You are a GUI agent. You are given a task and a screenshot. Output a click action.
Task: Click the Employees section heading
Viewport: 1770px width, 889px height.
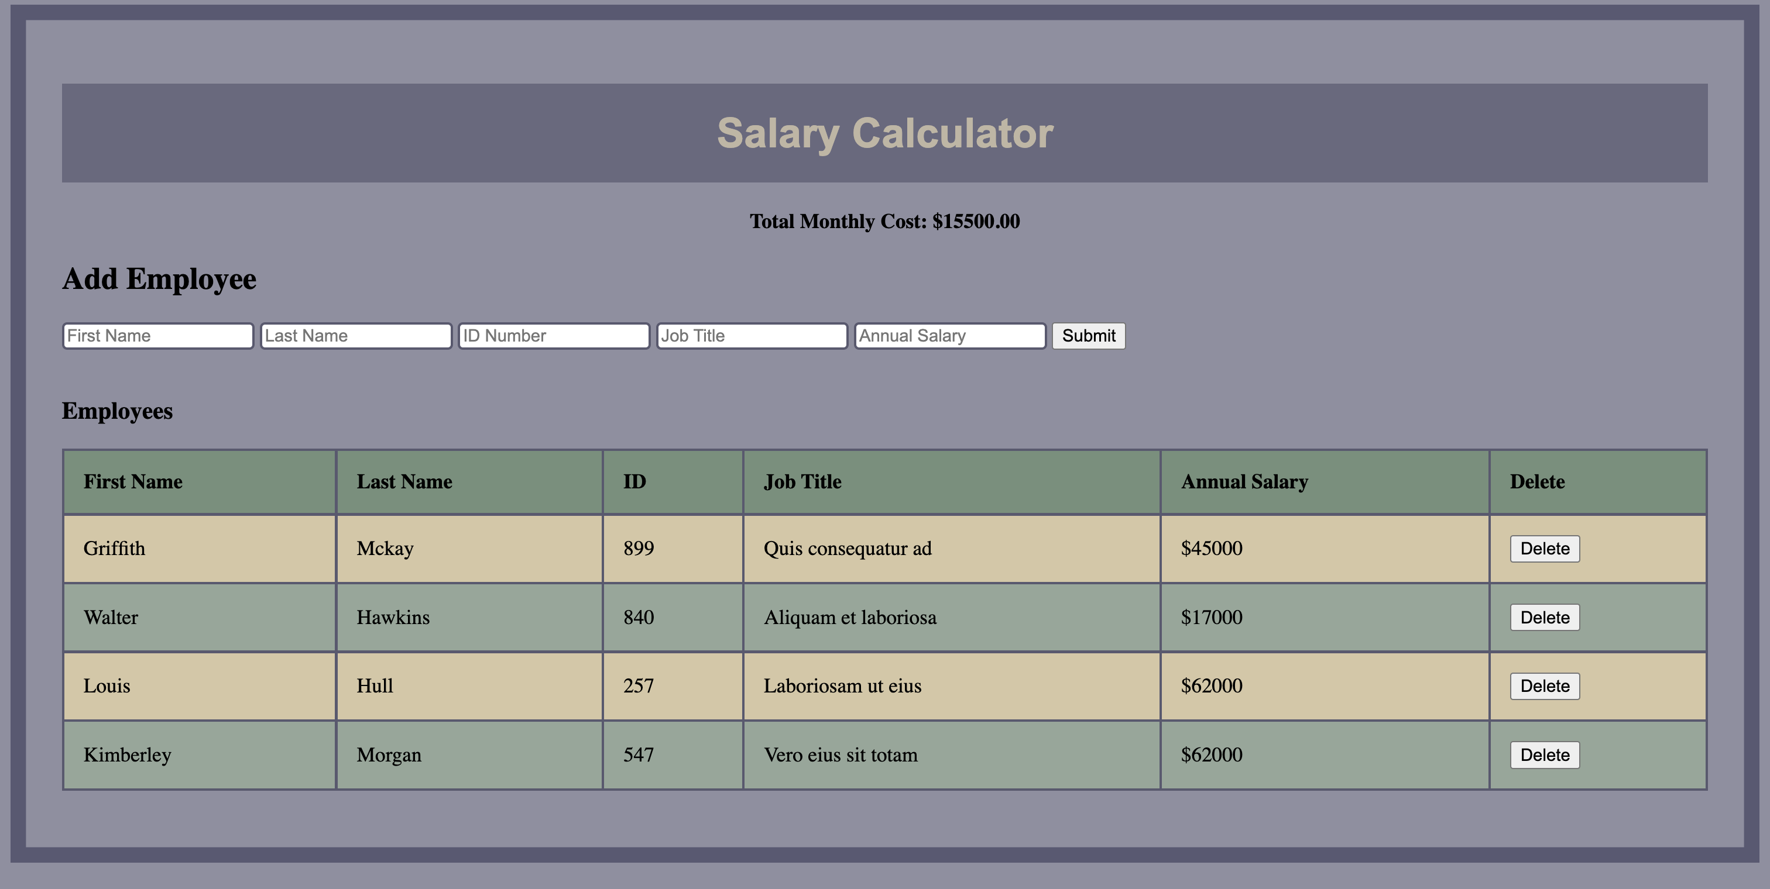point(117,411)
